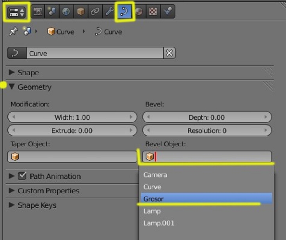Open the World properties tab
The width and height of the screenshot is (286, 240).
tap(66, 12)
